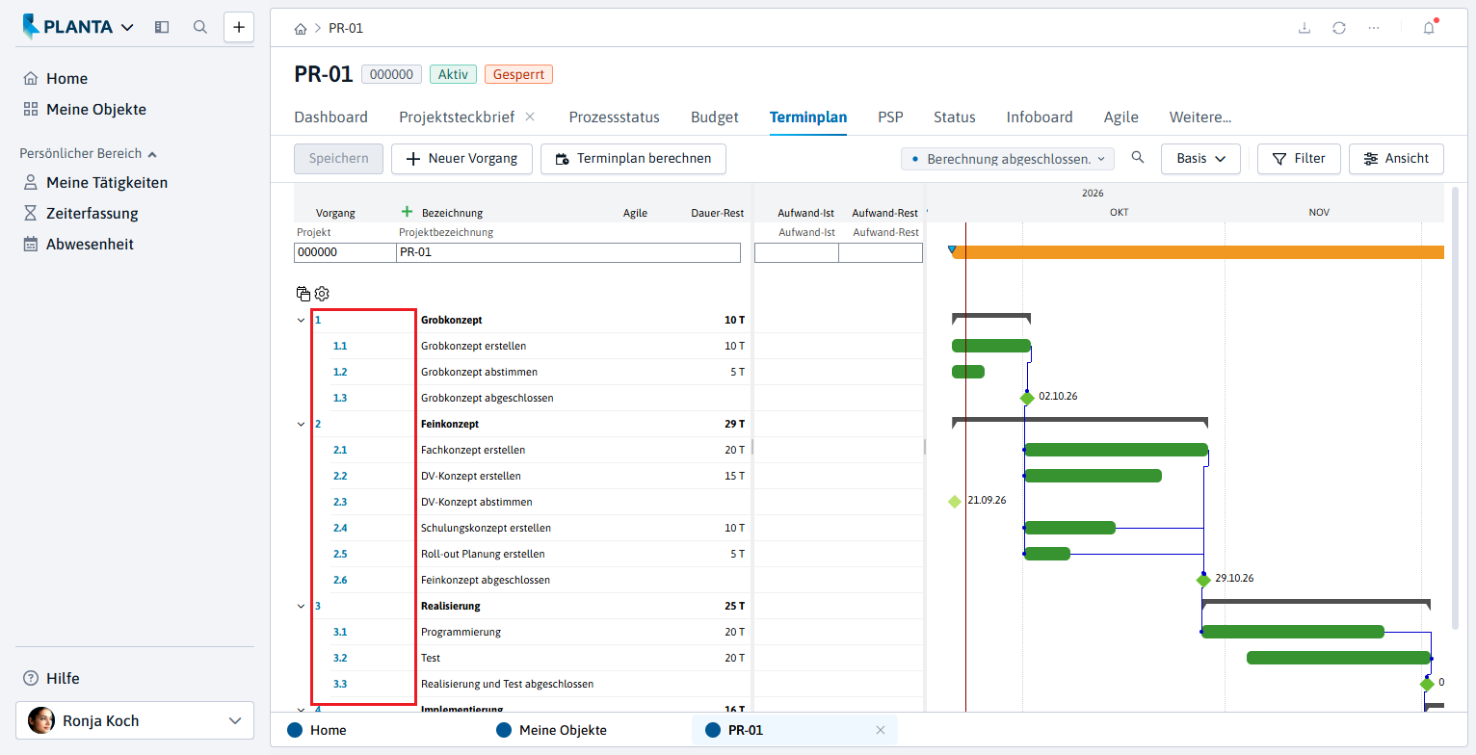Viewport: 1476px width, 755px height.
Task: Click the Neuer Vorgang button
Action: tap(461, 159)
